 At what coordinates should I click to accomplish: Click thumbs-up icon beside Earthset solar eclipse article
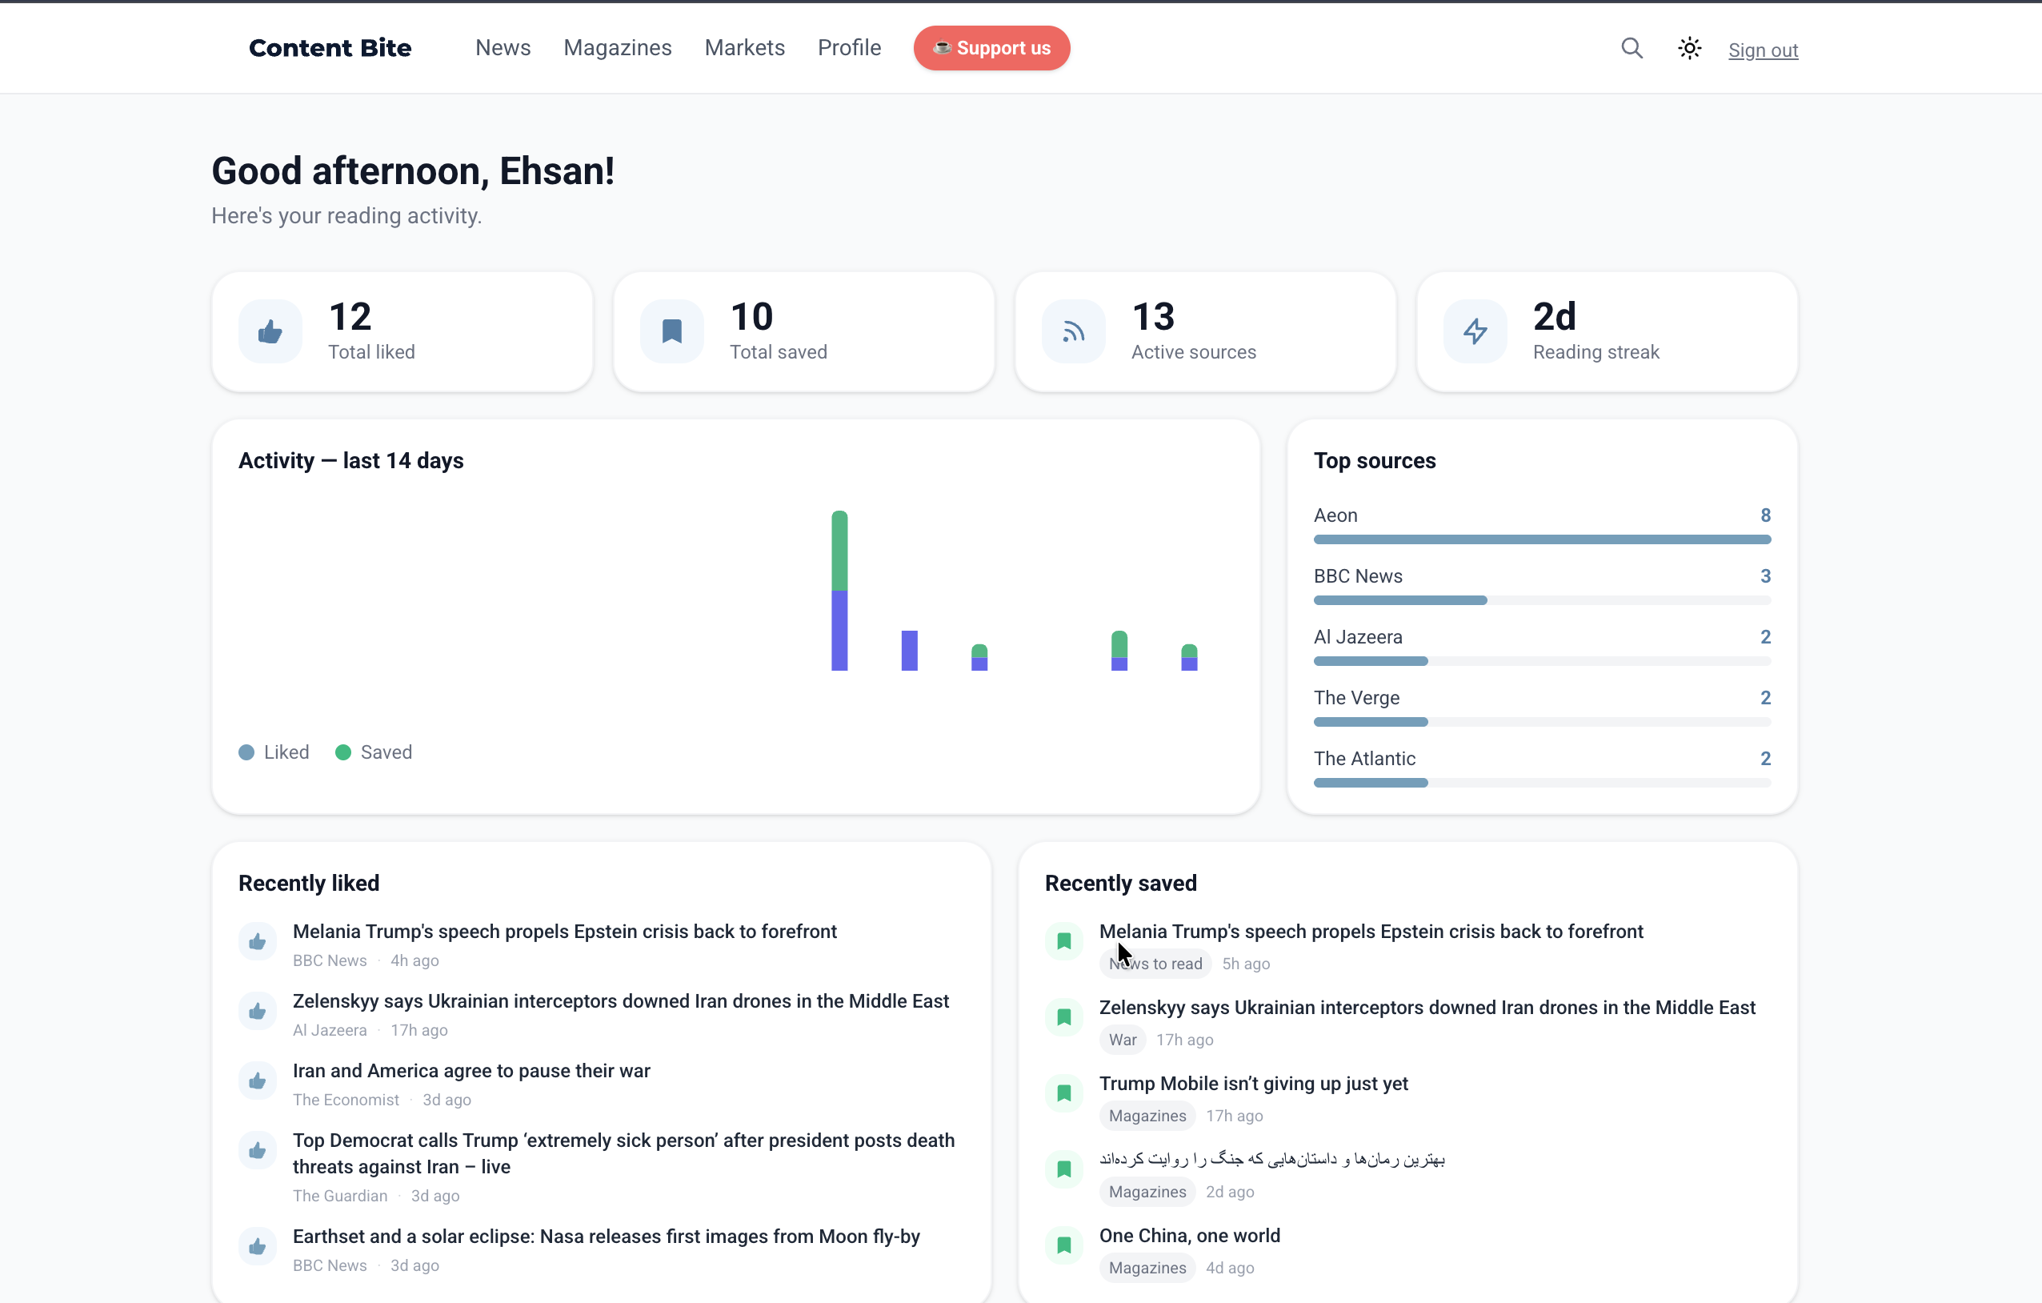pyautogui.click(x=257, y=1246)
